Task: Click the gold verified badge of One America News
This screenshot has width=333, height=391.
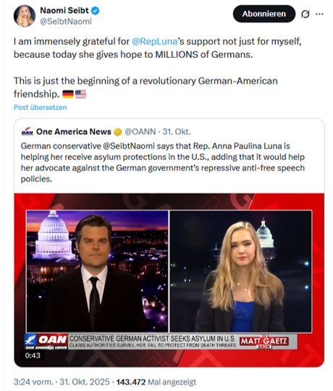Action: [118, 132]
